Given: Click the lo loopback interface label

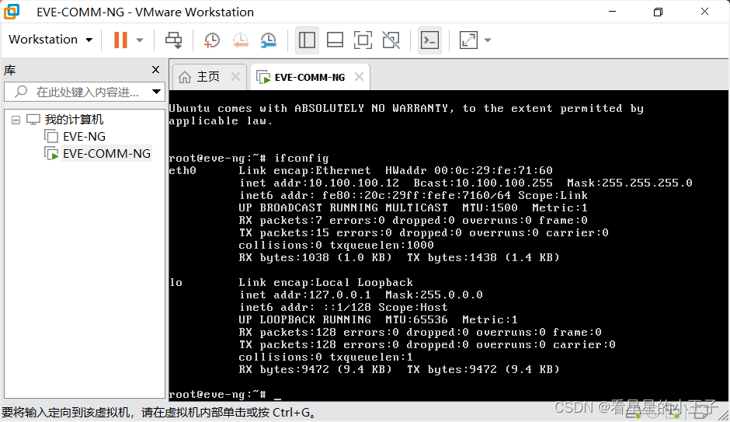Looking at the screenshot, I should click(x=176, y=283).
